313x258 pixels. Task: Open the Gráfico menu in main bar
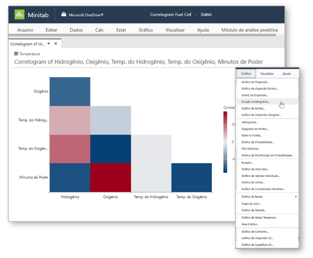point(146,30)
